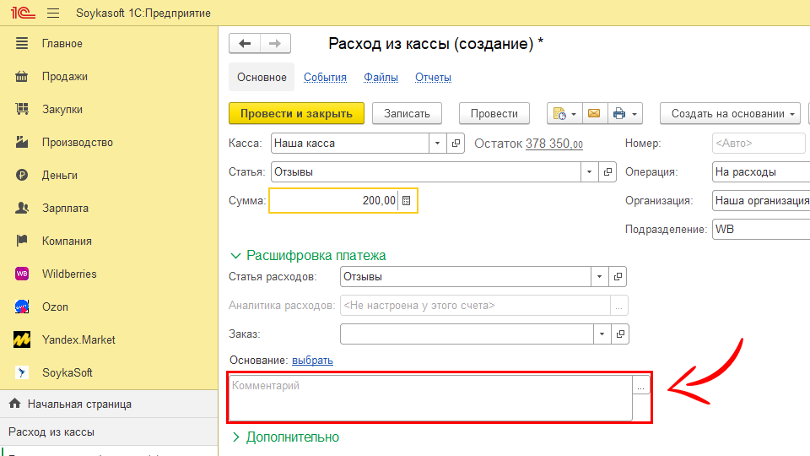The width and height of the screenshot is (810, 456).
Task: Open Wildberries section in sidebar
Action: 69,274
